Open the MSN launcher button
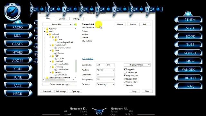 18,35
